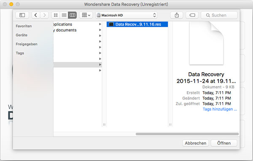Viewport: 253px width, 161px height.
Task: Click the Tags hinzufügen link
Action: pyautogui.click(x=220, y=109)
